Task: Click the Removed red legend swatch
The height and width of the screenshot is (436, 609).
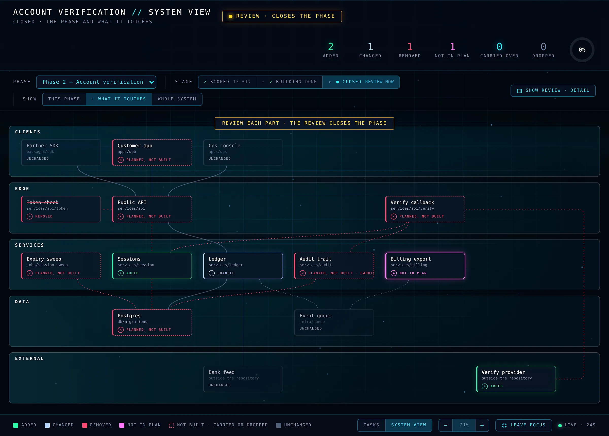Action: pyautogui.click(x=84, y=425)
